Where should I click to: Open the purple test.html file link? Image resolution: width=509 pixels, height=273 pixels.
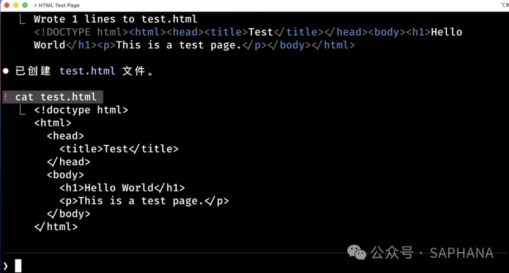pos(87,71)
